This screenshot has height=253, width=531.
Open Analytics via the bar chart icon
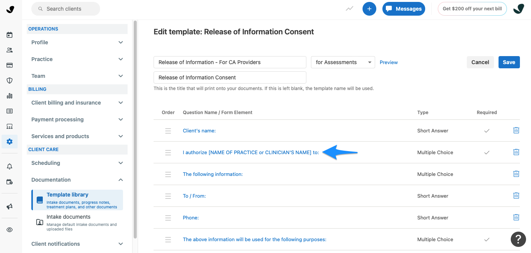click(x=9, y=96)
